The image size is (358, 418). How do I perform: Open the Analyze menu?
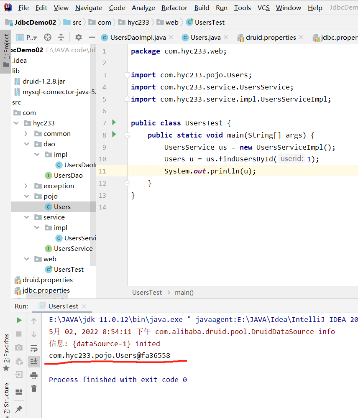143,8
